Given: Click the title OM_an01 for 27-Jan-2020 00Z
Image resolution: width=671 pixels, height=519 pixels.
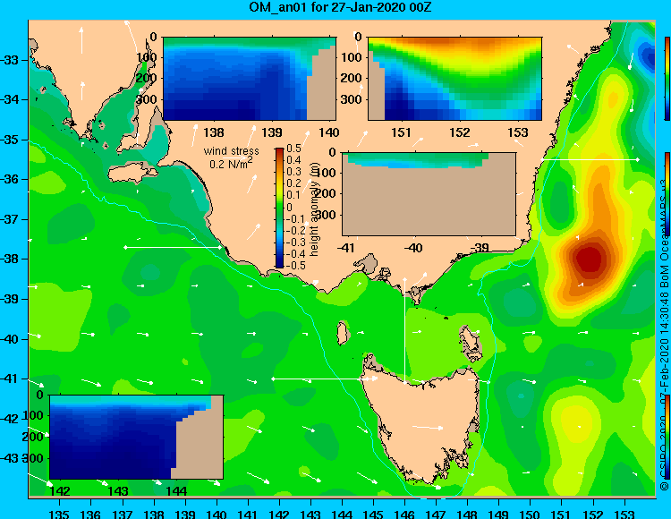Looking at the screenshot, I should (340, 7).
